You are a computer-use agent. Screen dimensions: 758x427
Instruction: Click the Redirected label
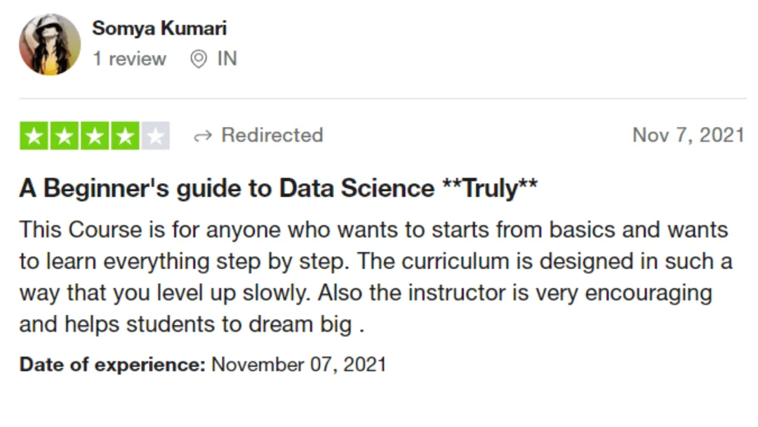272,135
